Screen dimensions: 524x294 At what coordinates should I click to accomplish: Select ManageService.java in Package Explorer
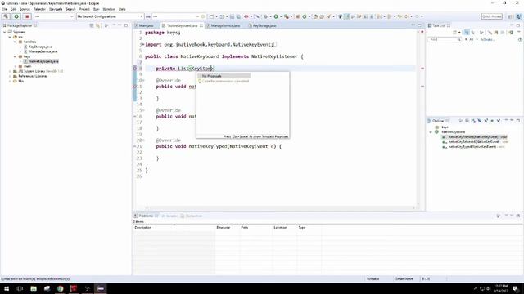coord(40,51)
